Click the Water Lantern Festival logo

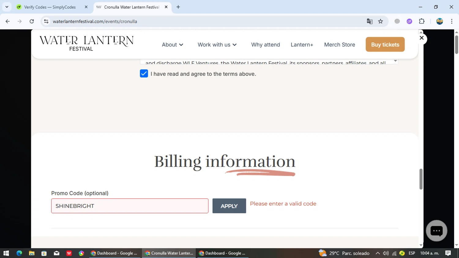tap(87, 44)
